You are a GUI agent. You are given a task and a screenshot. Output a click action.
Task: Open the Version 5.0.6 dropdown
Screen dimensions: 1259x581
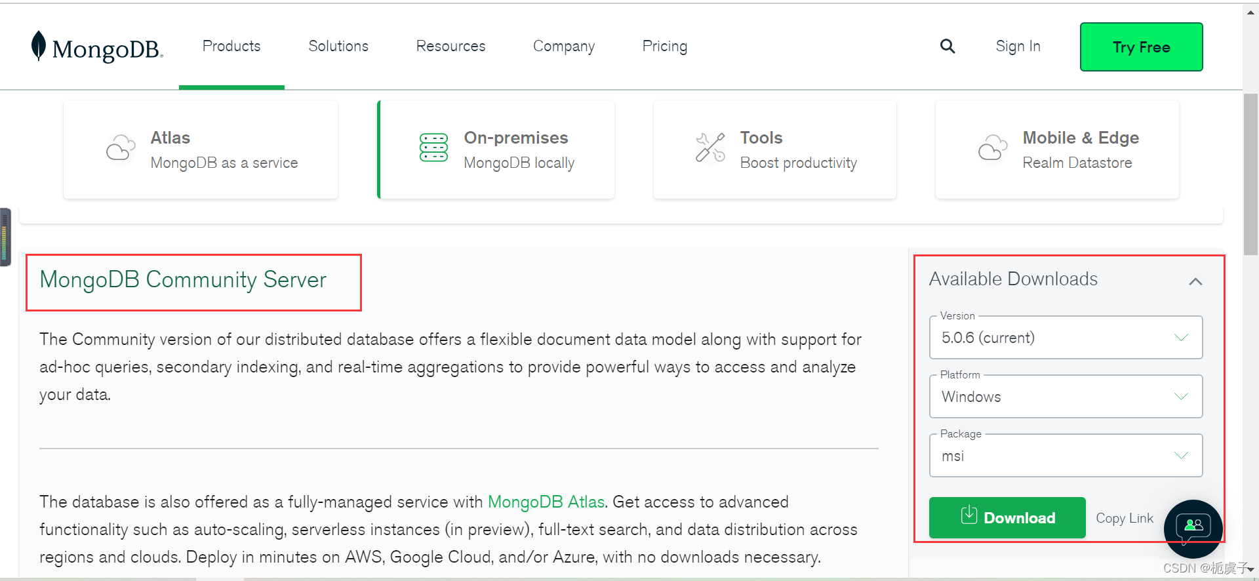1066,338
